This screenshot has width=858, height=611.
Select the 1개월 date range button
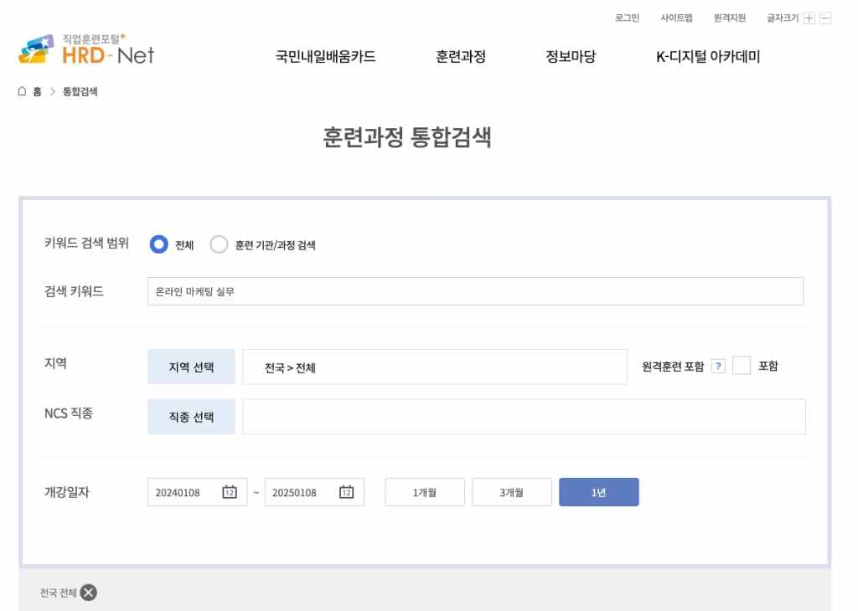point(424,492)
